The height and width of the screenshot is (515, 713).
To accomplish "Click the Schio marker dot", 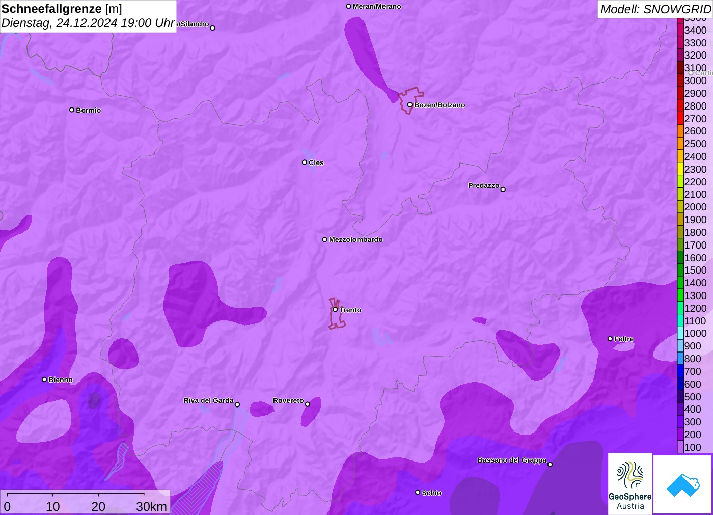I will point(418,492).
